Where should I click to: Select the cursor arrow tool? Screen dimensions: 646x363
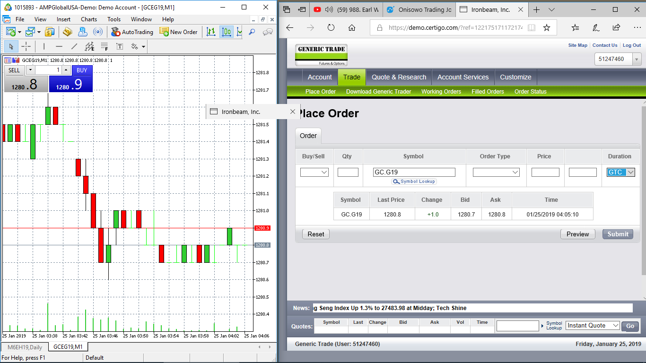click(11, 46)
